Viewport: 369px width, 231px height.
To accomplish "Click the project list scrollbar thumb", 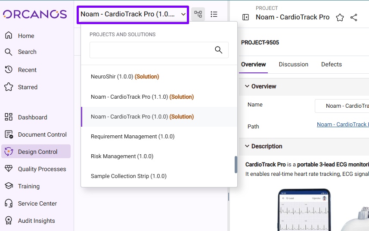I will [236, 164].
